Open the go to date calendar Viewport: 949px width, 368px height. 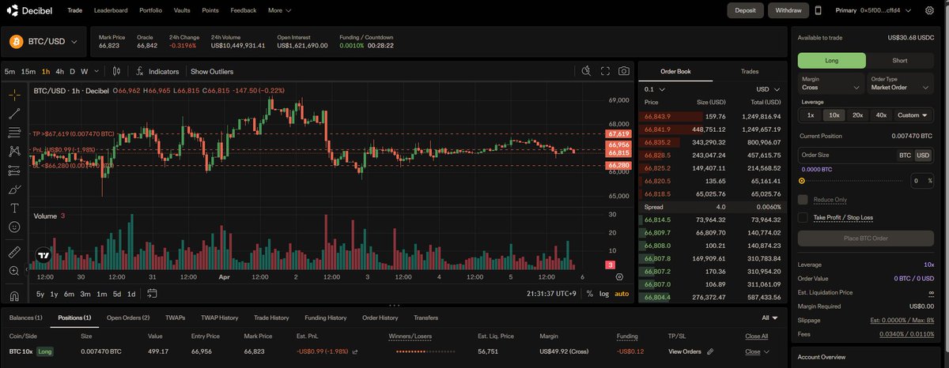tap(152, 294)
